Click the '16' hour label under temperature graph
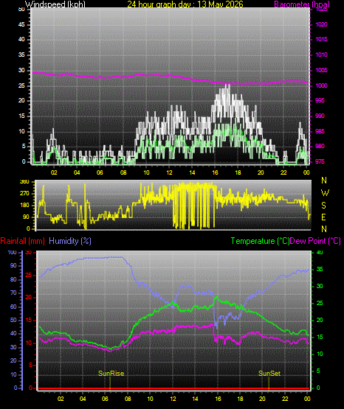Image resolution: width=344 pixels, height=409 pixels. point(218,399)
